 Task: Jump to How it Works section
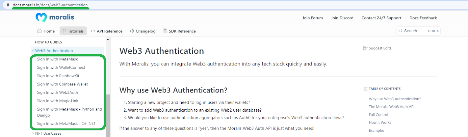380,123
